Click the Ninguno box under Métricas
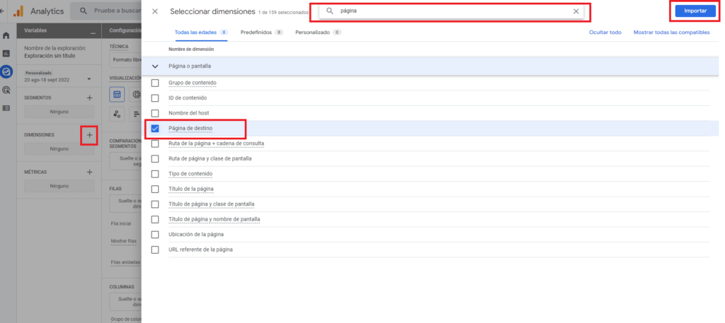The image size is (725, 323). tap(59, 186)
